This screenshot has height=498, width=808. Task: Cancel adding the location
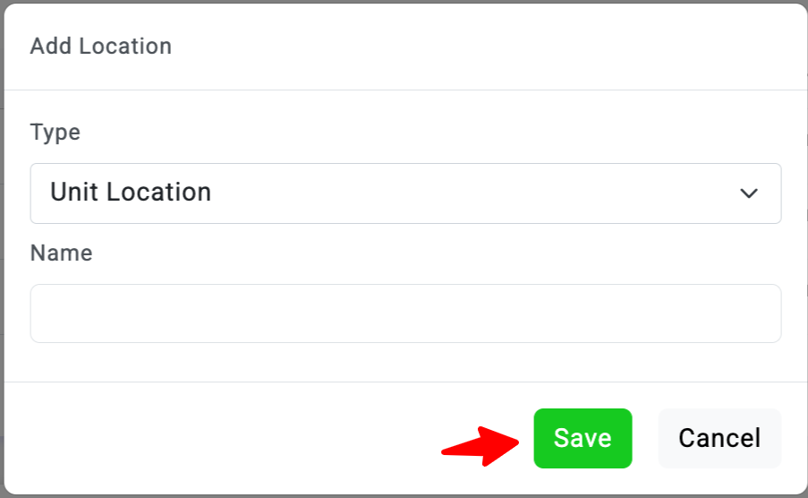pyautogui.click(x=719, y=438)
